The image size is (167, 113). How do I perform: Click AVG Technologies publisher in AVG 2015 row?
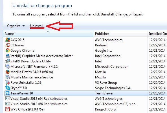click(109, 40)
